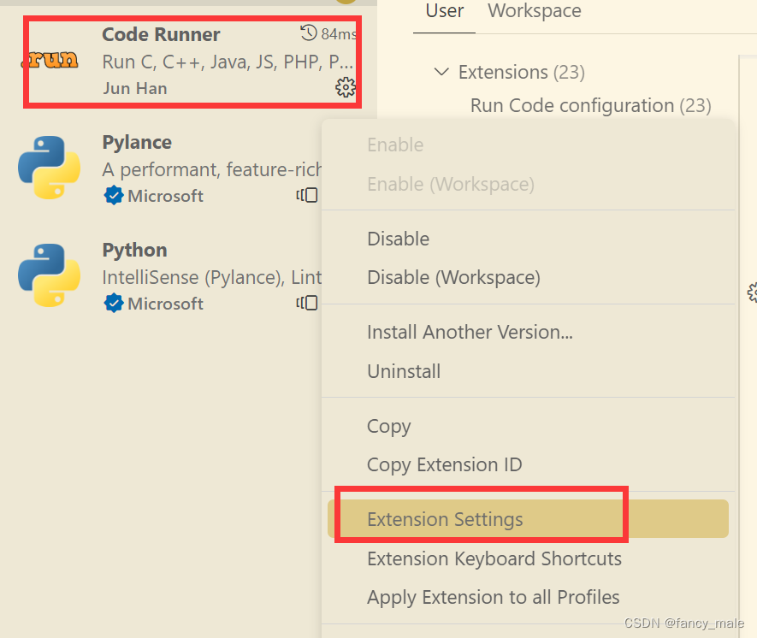
Task: Click Uninstall in the context menu
Action: [x=404, y=371]
